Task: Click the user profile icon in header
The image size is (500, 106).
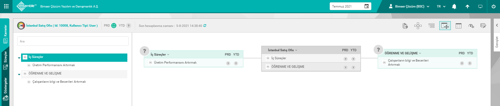Action: click(391, 6)
